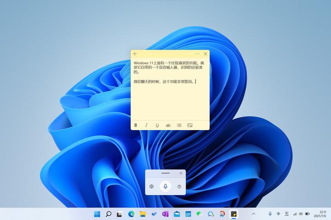
Task: Open OneNote from taskbar
Action: (165, 214)
